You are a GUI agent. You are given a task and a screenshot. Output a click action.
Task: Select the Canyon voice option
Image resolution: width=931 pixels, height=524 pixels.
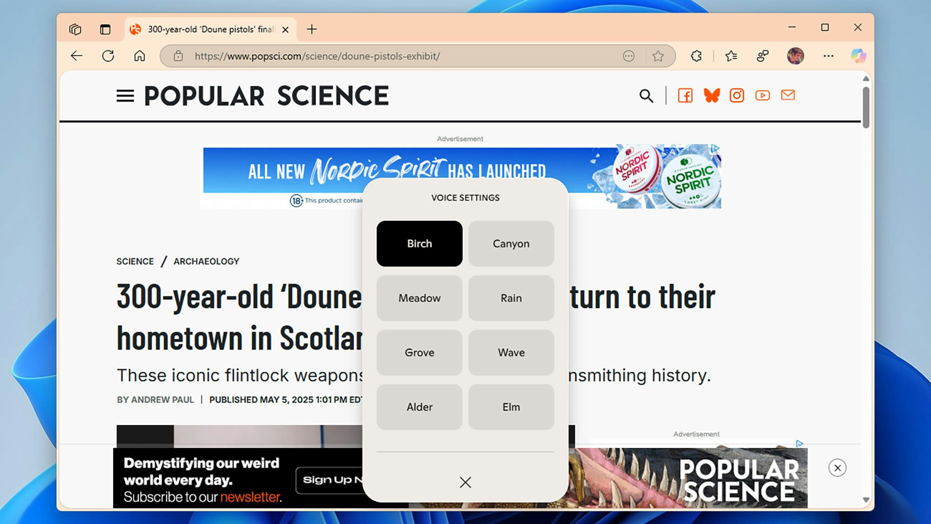pos(511,244)
